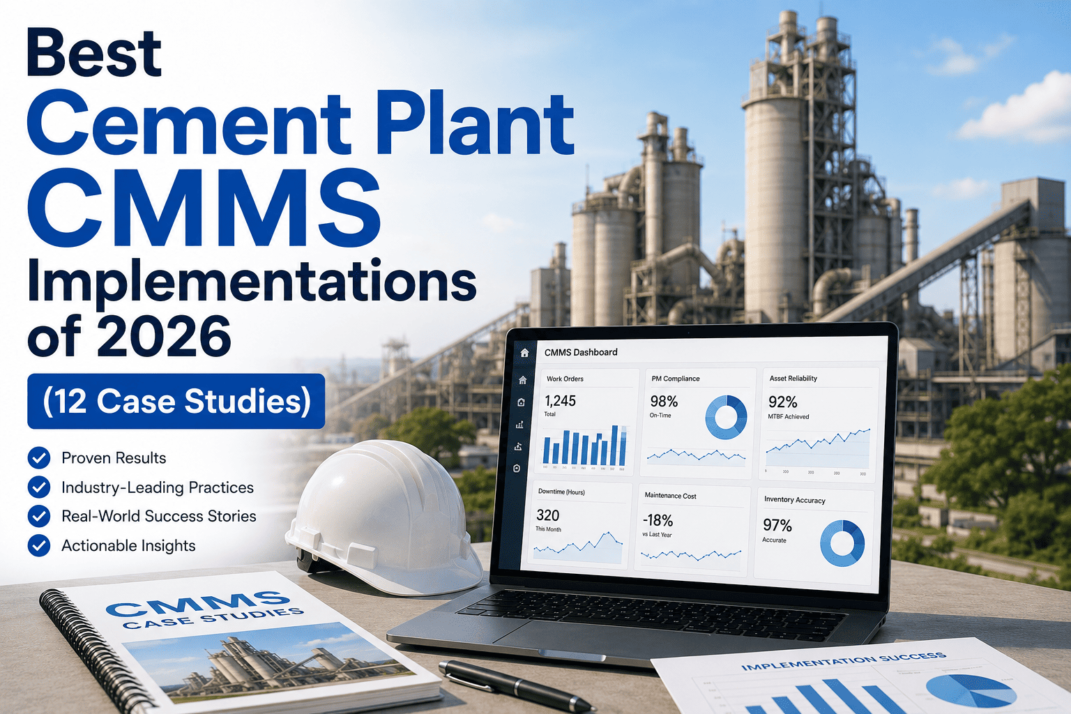1071x714 pixels.
Task: Click the Real-World Success Stories text
Action: (x=159, y=516)
